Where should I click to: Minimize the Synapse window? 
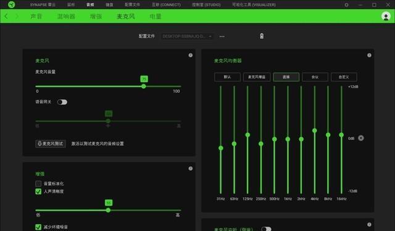(360, 5)
